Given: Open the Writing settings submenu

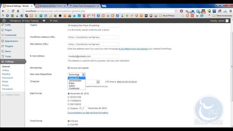Looking at the screenshot, I should pyautogui.click(x=5, y=70).
